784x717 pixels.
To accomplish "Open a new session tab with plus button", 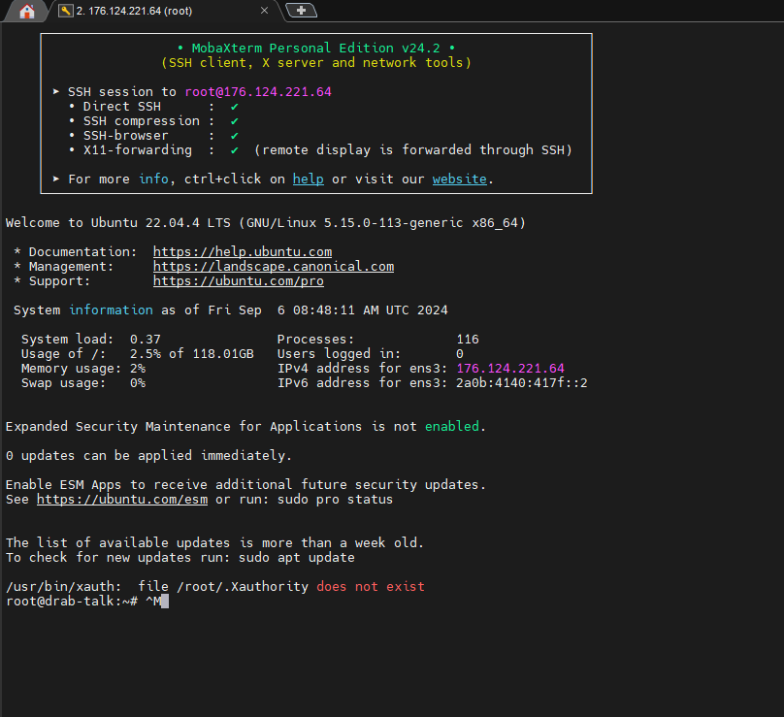I will pos(301,10).
